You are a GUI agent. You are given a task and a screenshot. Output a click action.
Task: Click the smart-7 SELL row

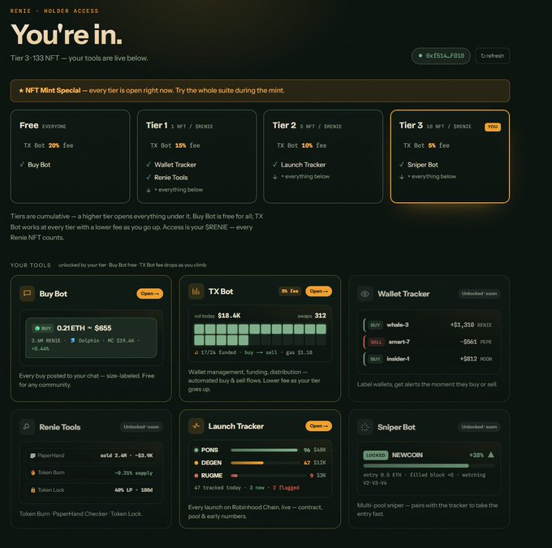(429, 342)
